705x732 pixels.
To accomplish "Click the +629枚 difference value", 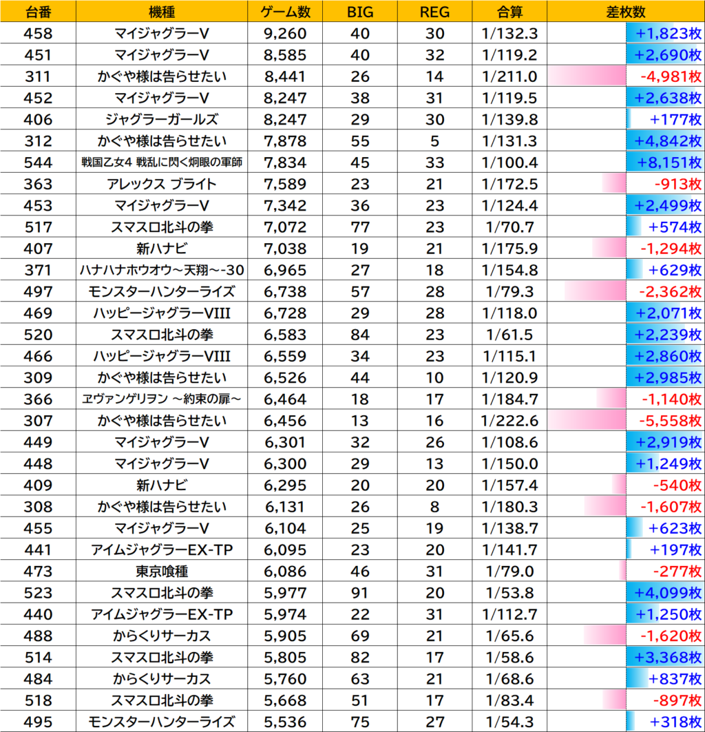I will [x=675, y=269].
